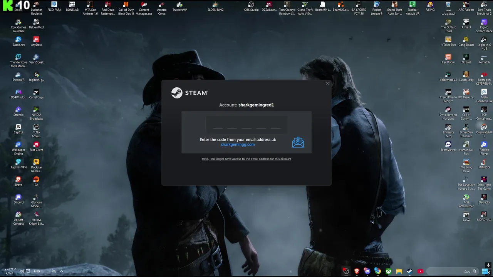Select the Brave browser desktop icon

(x=18, y=181)
